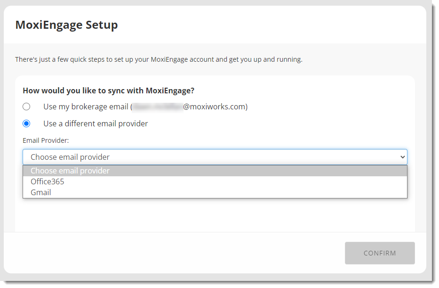This screenshot has width=439, height=288.
Task: Click the setup instructions text banner
Action: pyautogui.click(x=159, y=59)
